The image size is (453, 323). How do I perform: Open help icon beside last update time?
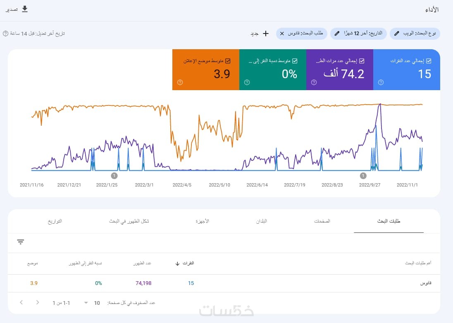pos(5,33)
